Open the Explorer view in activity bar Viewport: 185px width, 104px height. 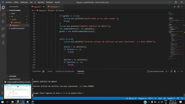click(3, 8)
